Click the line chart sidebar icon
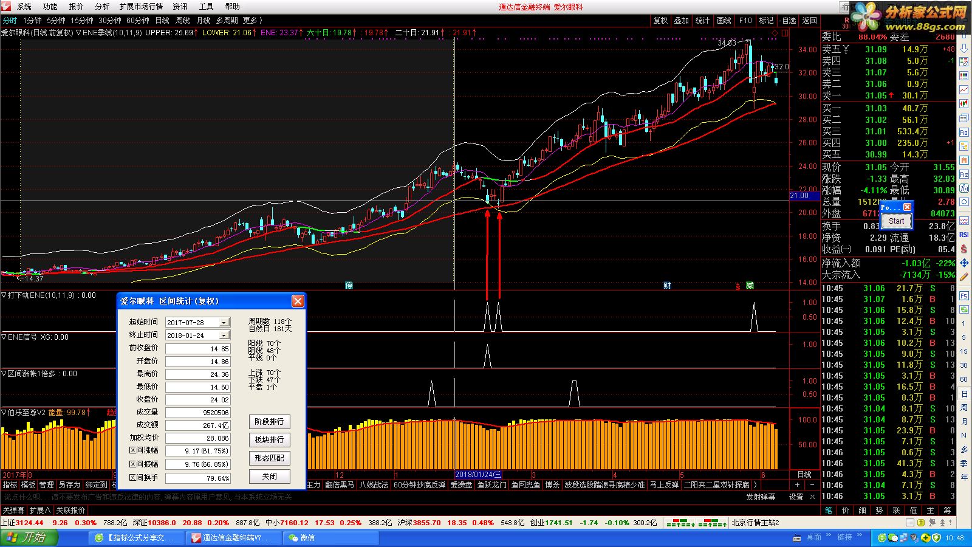Screen dimensions: 972x547 tap(964, 90)
